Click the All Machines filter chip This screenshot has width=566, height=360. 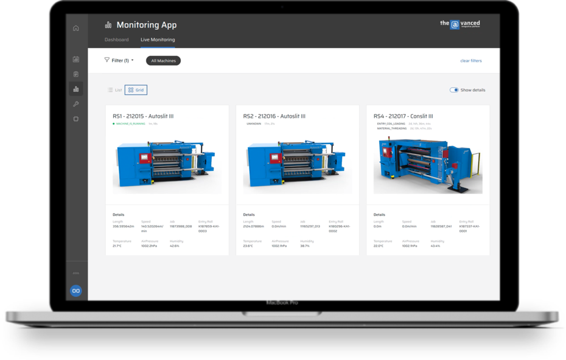click(163, 61)
